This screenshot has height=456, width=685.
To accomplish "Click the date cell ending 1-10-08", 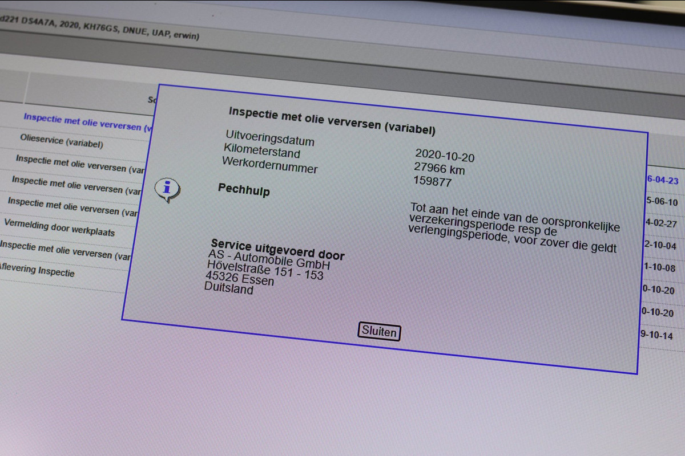I will coord(660,268).
